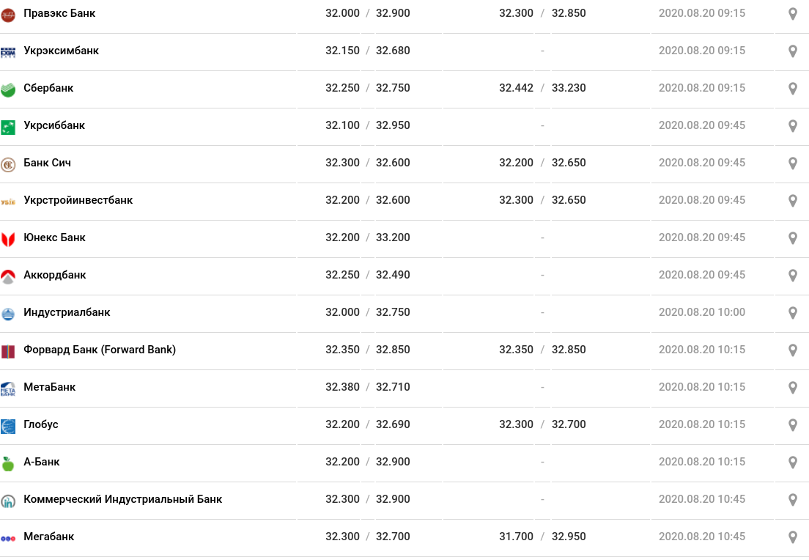Viewport: 809px width, 560px height.
Task: Click Сбербанк rate 32.442 / 33.230
Action: tap(542, 88)
